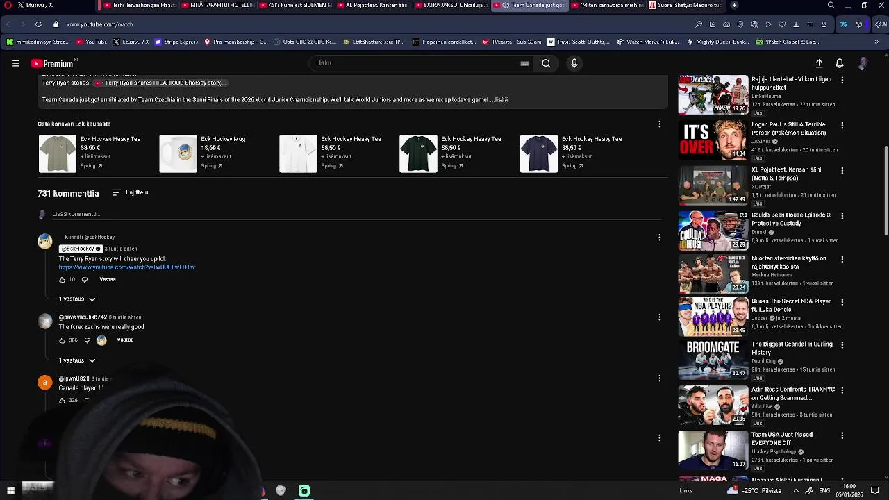The height and width of the screenshot is (500, 889).
Task: Open options for Logan Paul video suggestion
Action: [842, 126]
